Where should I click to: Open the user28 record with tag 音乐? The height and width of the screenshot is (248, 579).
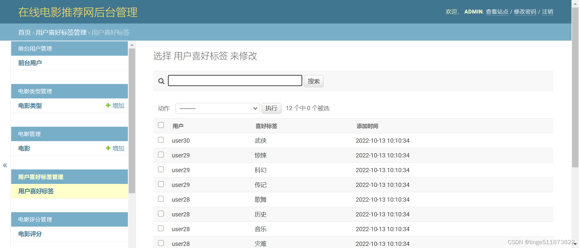[181, 229]
